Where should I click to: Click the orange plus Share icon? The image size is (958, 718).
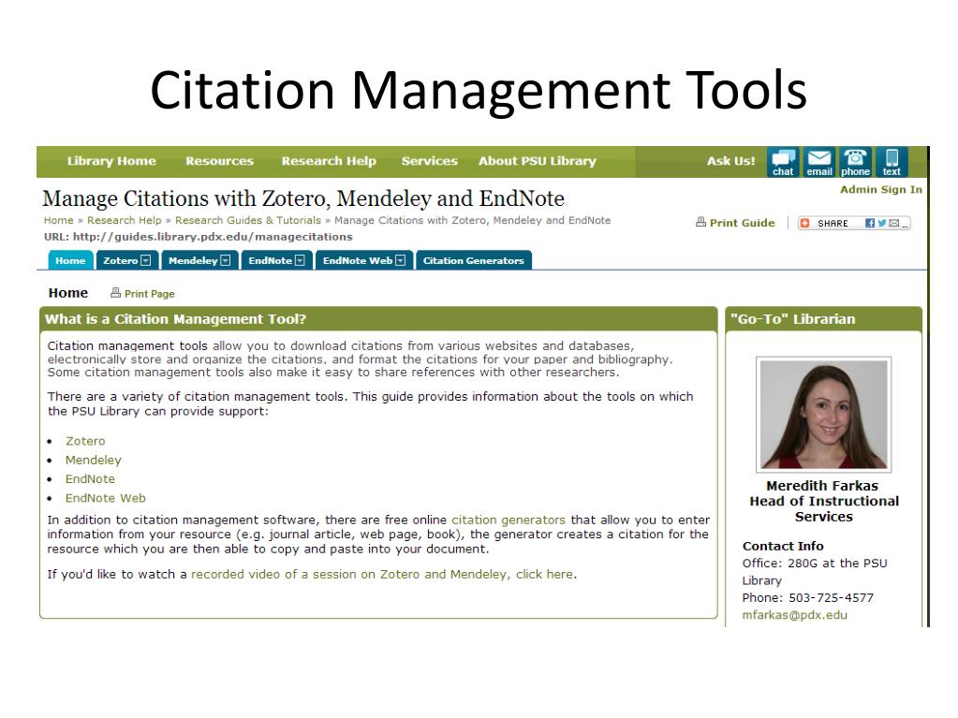tap(805, 224)
